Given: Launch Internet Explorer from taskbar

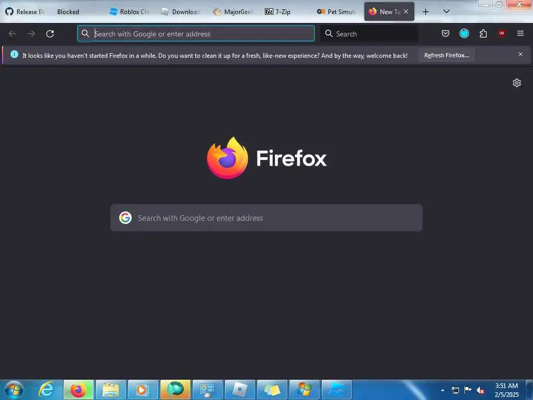Looking at the screenshot, I should pos(46,390).
